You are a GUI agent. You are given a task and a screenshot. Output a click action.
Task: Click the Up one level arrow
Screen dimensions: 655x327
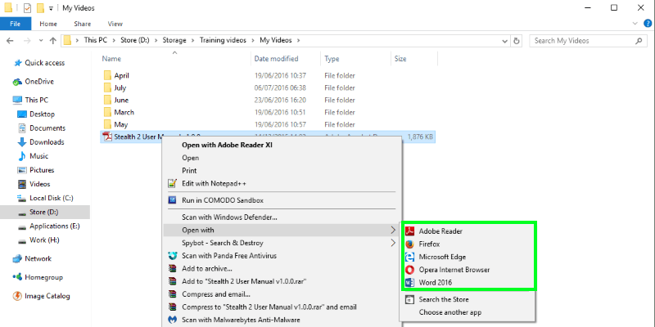tap(52, 41)
